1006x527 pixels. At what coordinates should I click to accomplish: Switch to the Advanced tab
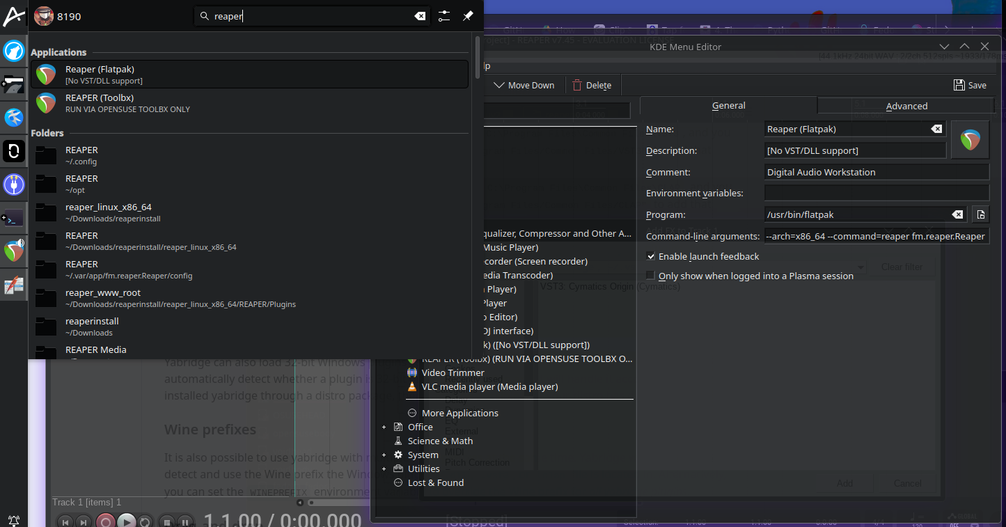tap(906, 106)
